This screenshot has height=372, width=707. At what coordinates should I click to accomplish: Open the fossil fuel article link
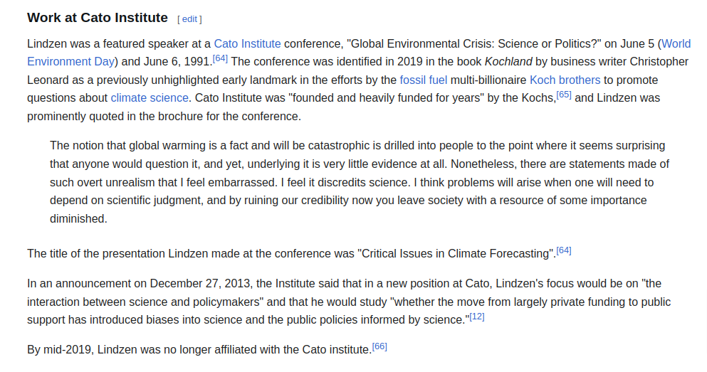pyautogui.click(x=425, y=80)
